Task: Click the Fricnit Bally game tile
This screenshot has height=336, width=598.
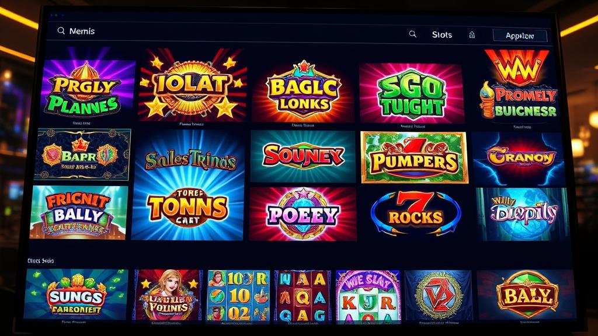Action: (x=78, y=212)
